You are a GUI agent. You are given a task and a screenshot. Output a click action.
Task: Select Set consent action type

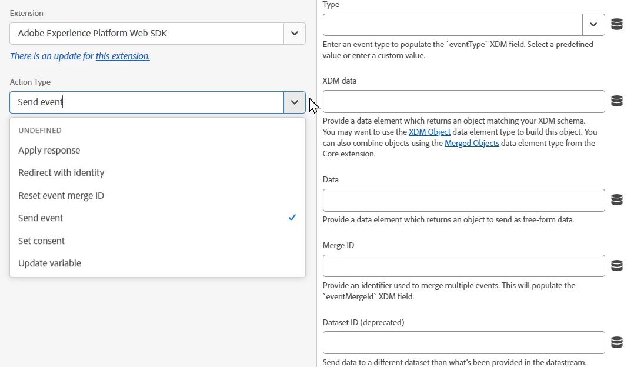[x=157, y=241]
